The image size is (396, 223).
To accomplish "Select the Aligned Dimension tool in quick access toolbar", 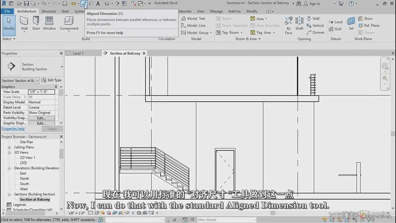I will pyautogui.click(x=84, y=4).
